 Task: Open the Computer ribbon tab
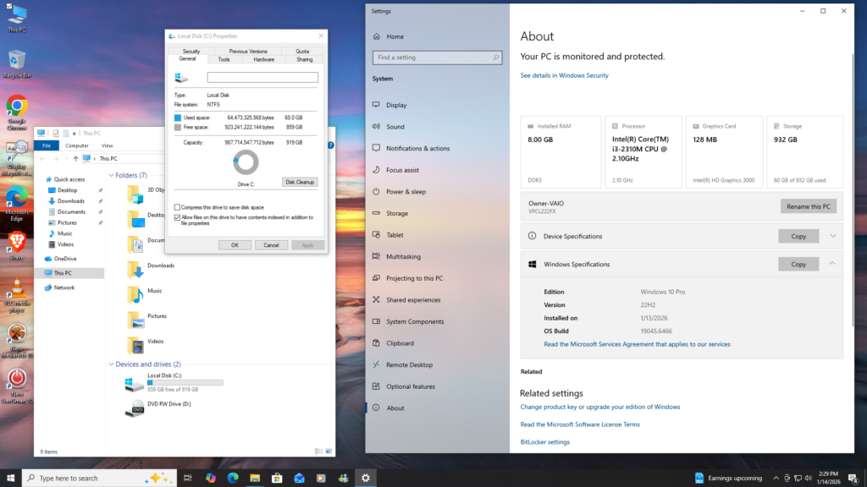point(77,145)
